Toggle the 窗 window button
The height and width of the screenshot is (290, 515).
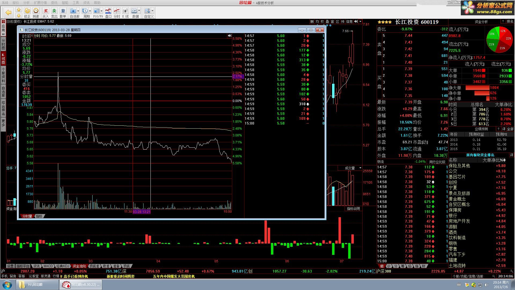click(x=332, y=21)
